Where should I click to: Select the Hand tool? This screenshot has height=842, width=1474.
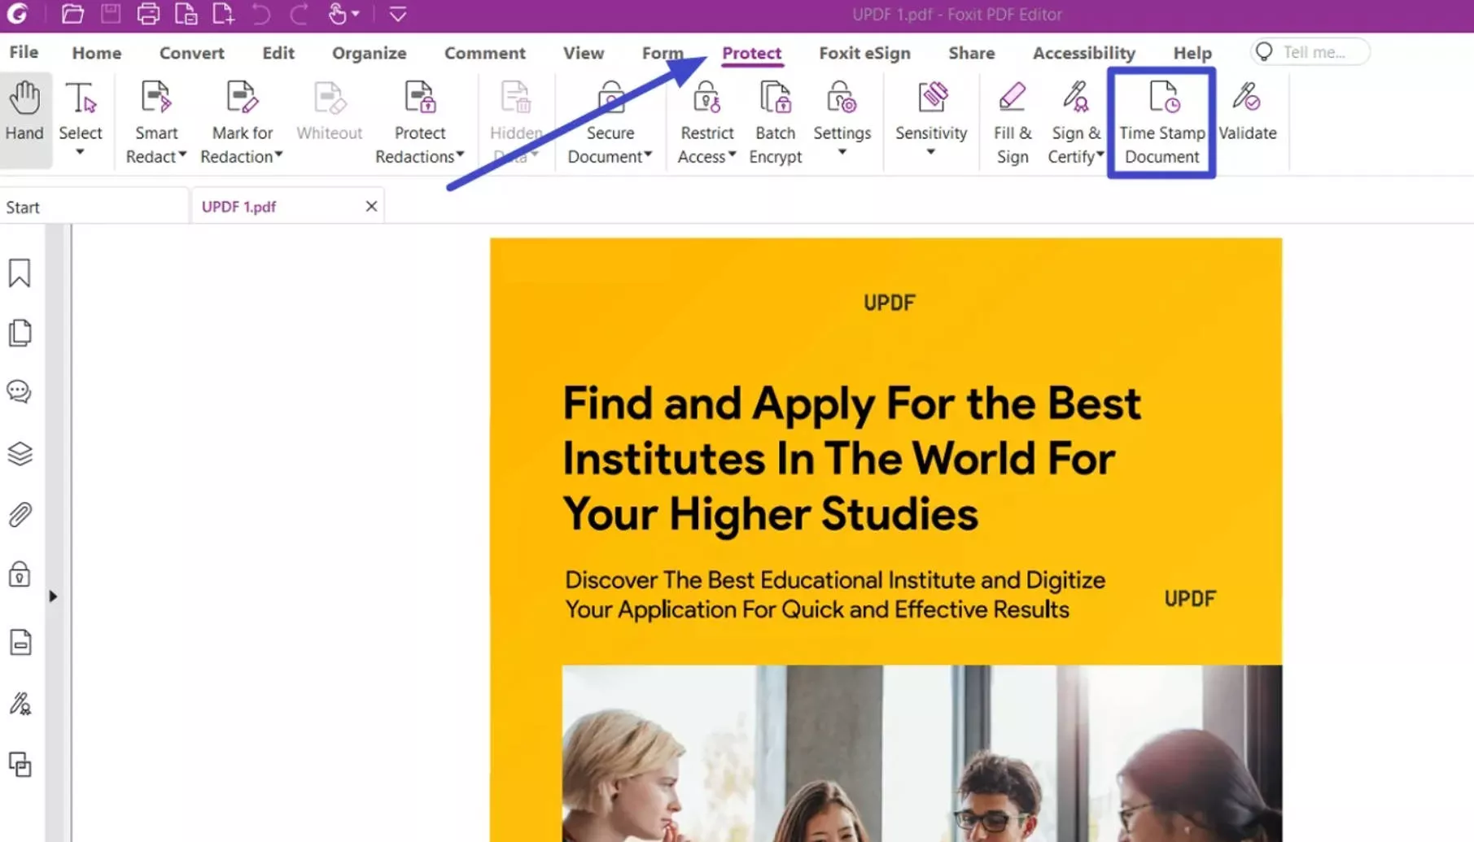[25, 120]
